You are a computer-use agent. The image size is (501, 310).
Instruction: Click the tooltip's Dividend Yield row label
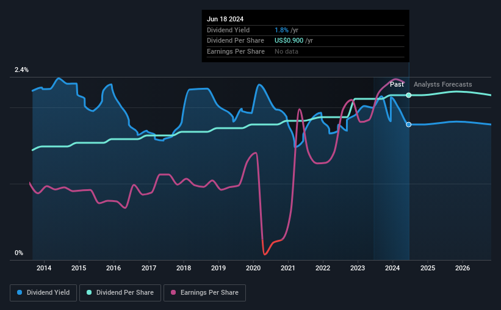[x=228, y=30]
